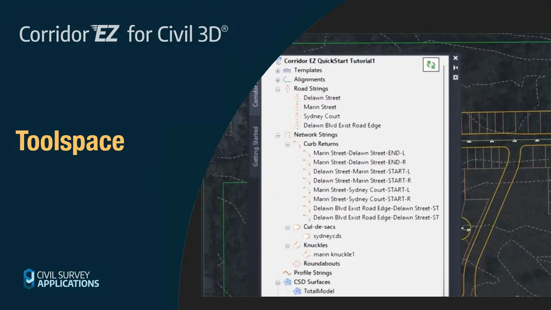This screenshot has height=310, width=551.
Task: Select the sydneycds cul-de-sac icon
Action: pos(307,236)
